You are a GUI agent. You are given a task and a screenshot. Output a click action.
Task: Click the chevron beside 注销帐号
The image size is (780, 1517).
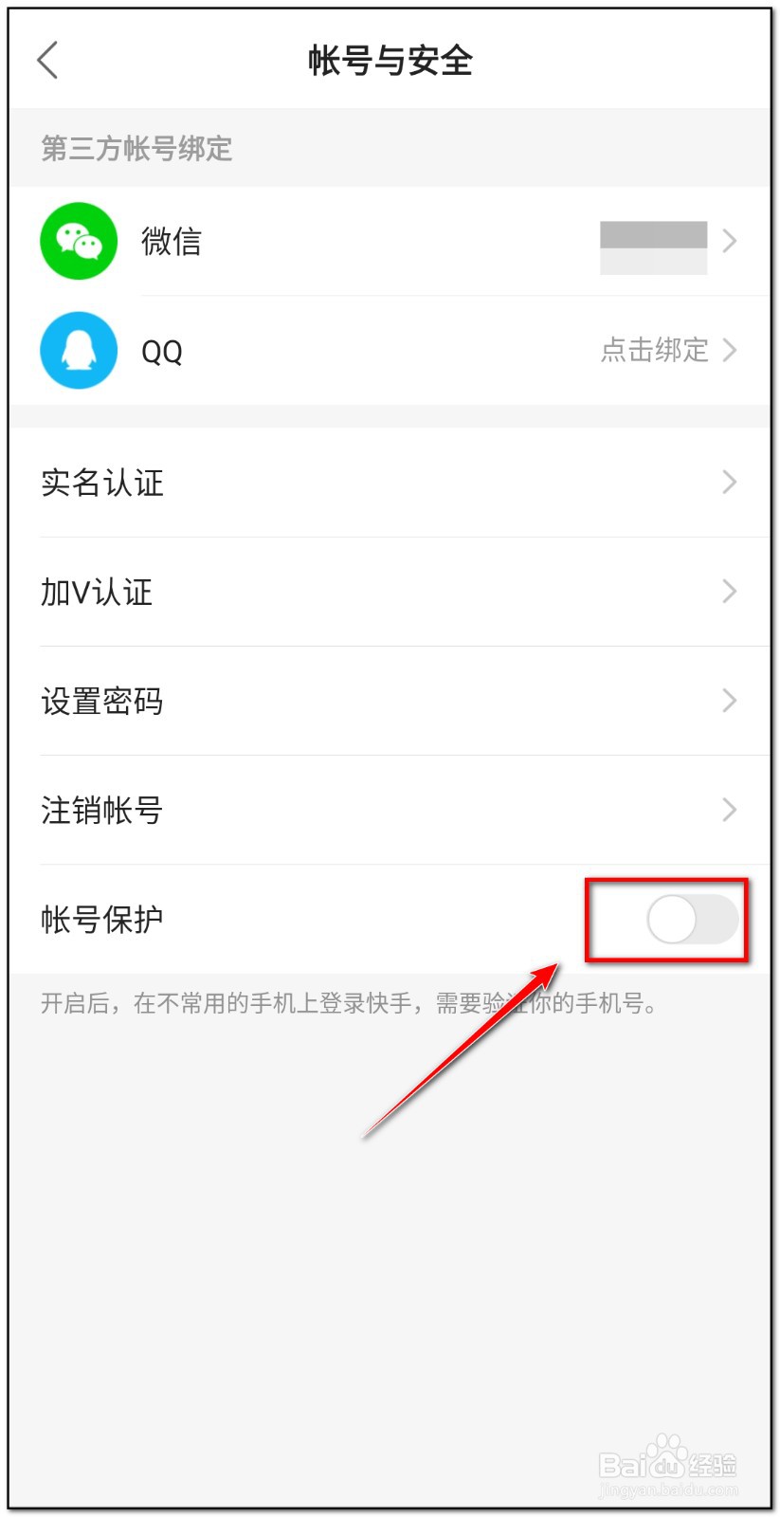(x=729, y=810)
